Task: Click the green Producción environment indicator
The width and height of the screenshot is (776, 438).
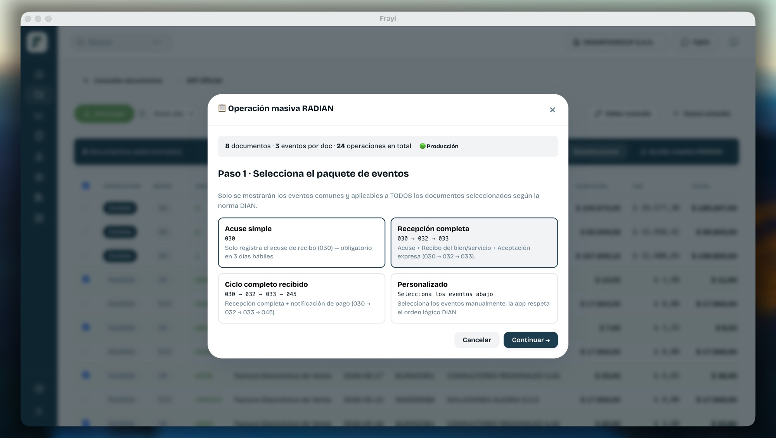Action: pos(439,146)
